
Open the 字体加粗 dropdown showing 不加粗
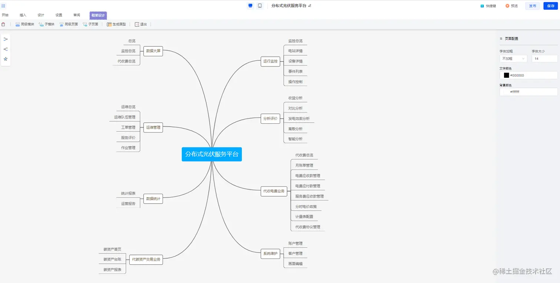coord(513,59)
